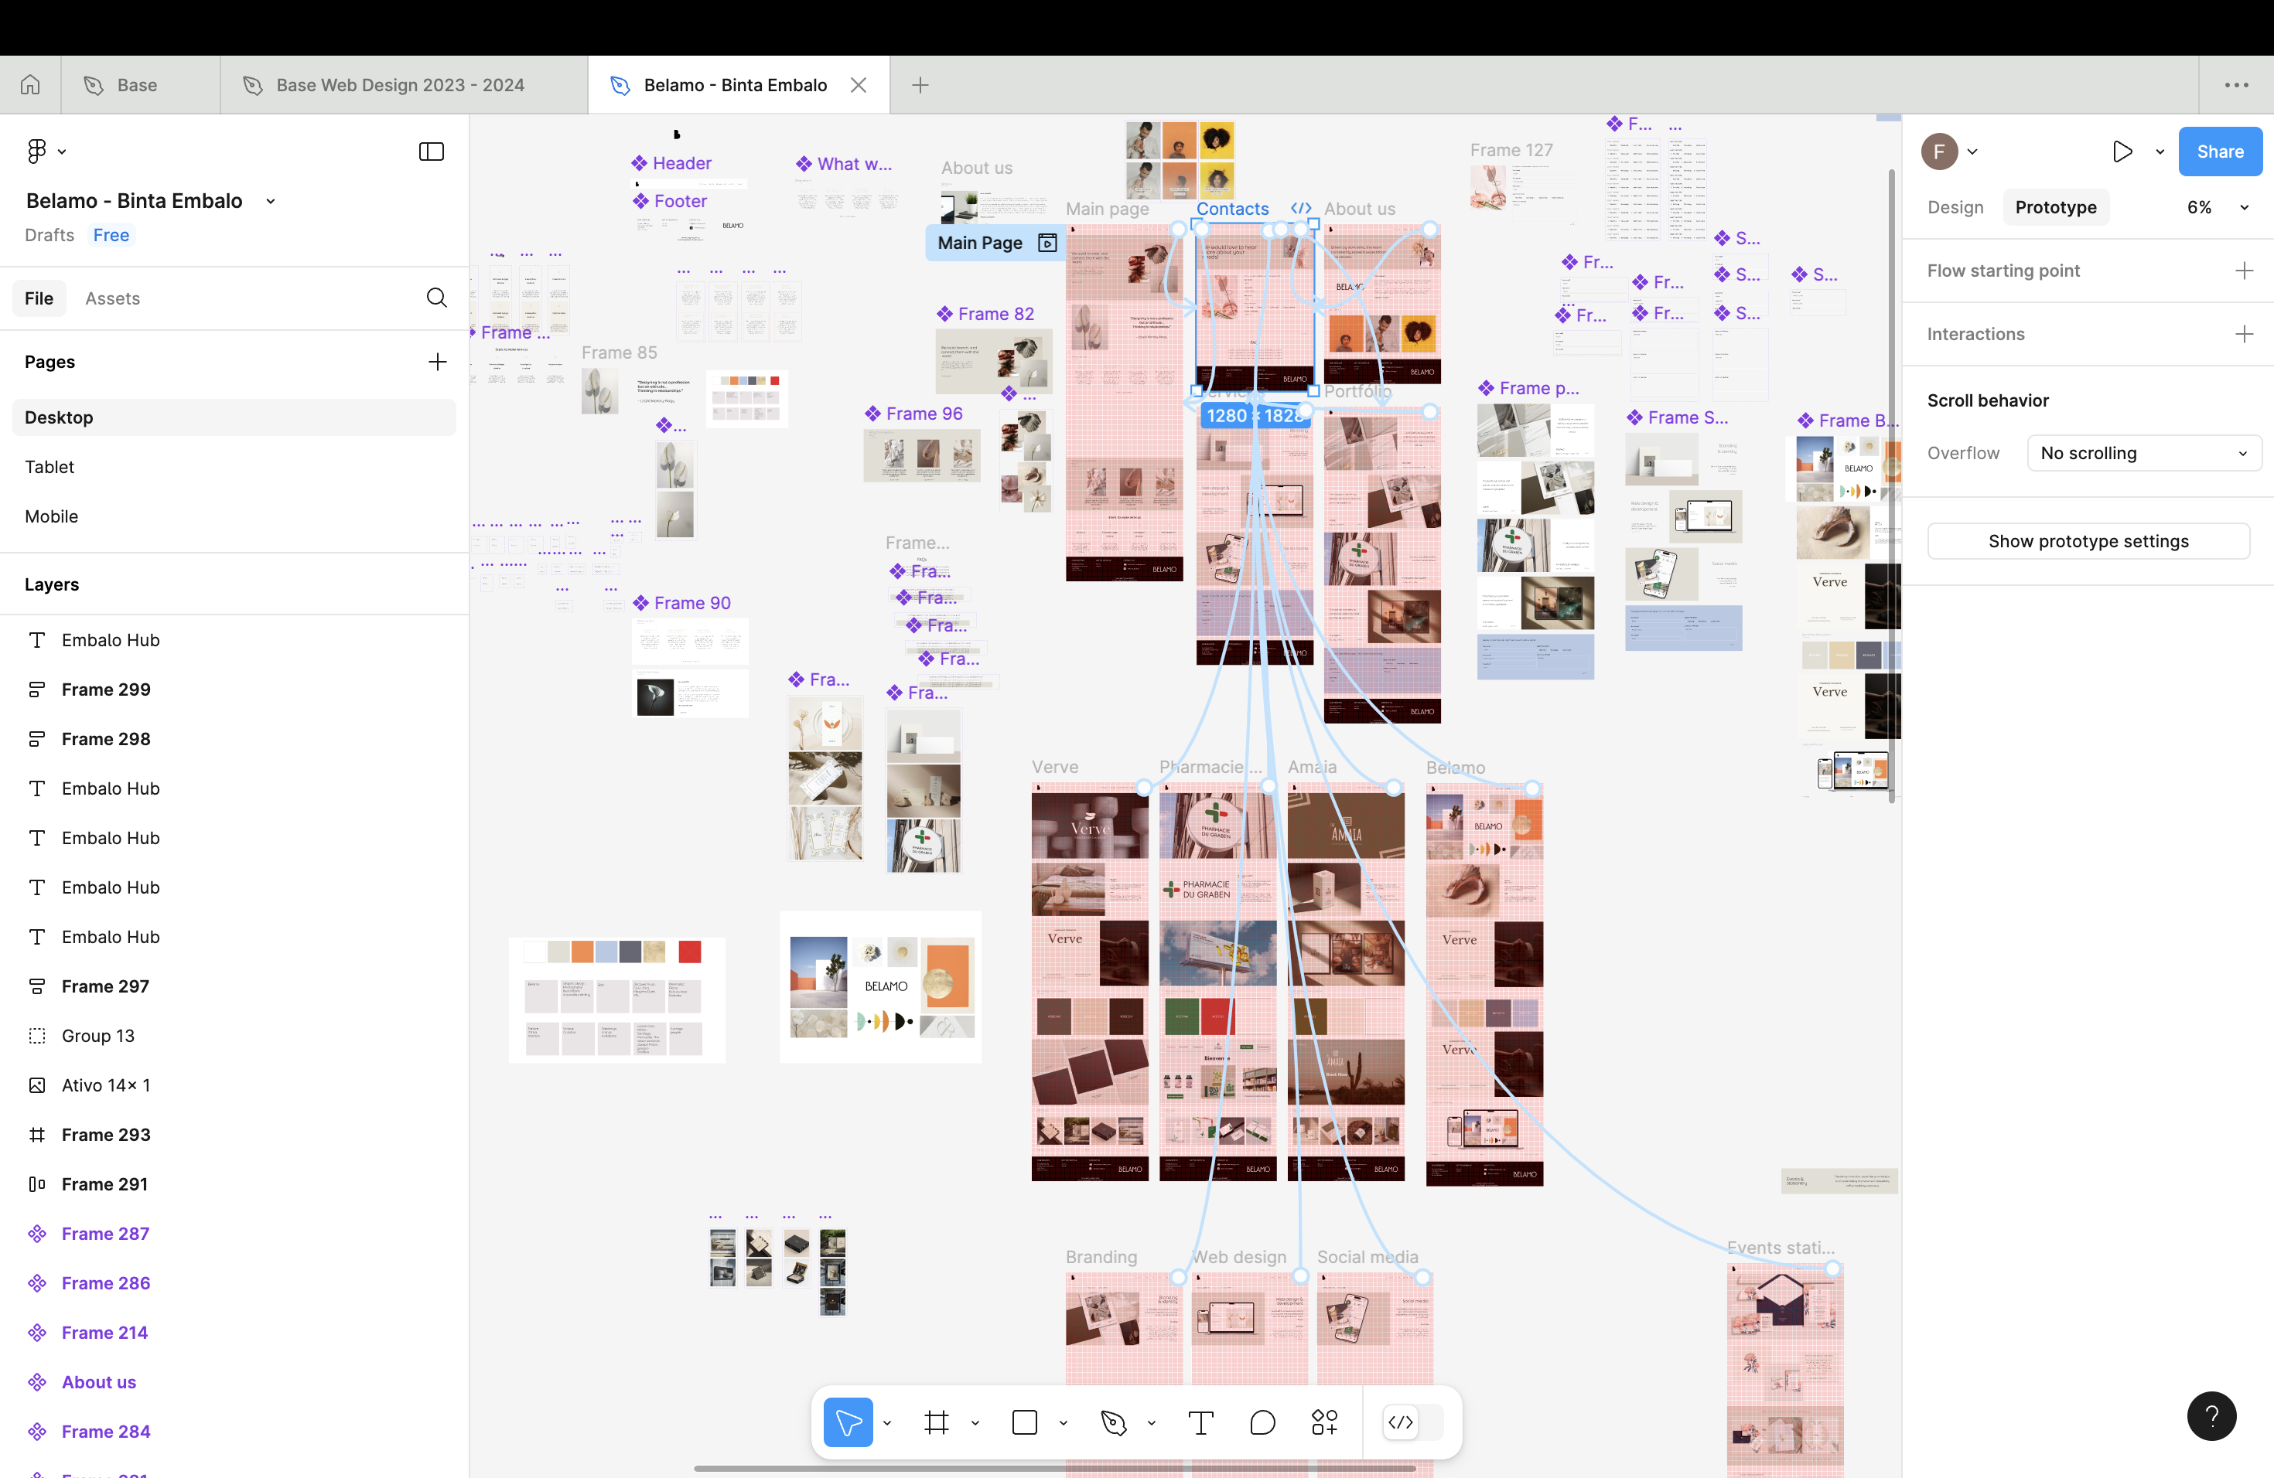Select the Text tool
This screenshot has height=1478, width=2274.
[1200, 1422]
